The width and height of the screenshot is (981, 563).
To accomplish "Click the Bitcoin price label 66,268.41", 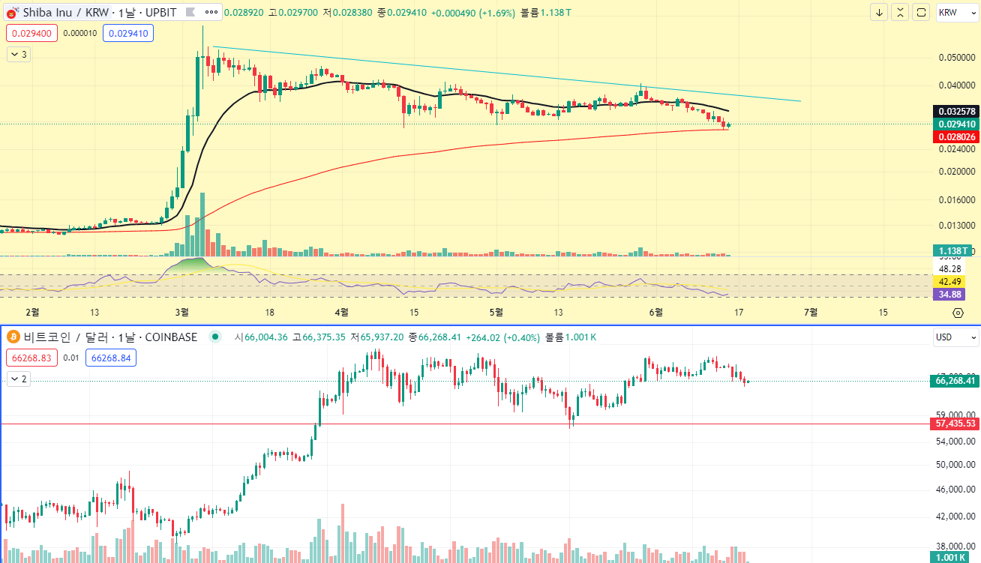I will pos(955,381).
